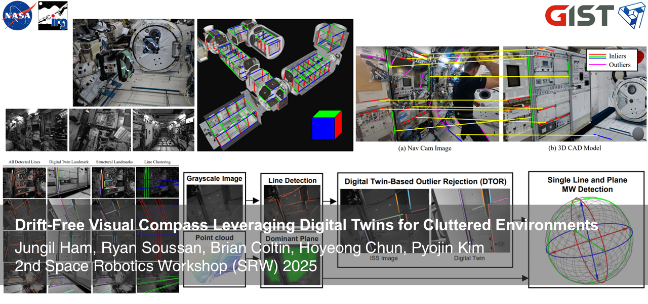Click the "Structural Landmarks" column heading
This screenshot has width=648, height=304.
[113, 162]
